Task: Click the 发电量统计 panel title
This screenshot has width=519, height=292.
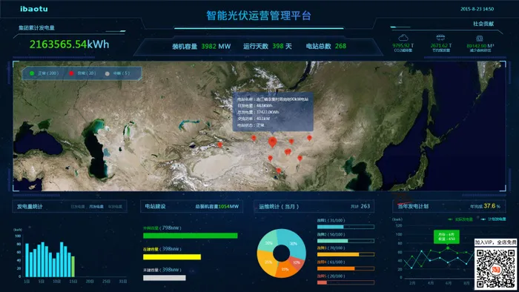Action: [30, 207]
